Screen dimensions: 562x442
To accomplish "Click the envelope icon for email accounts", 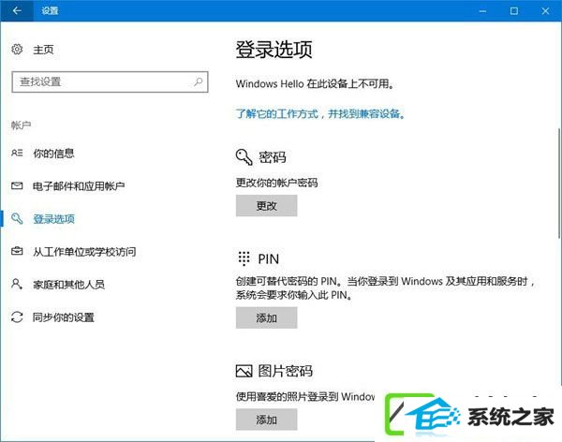I will click(x=17, y=185).
